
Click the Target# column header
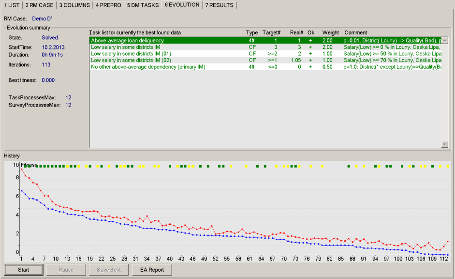(271, 32)
